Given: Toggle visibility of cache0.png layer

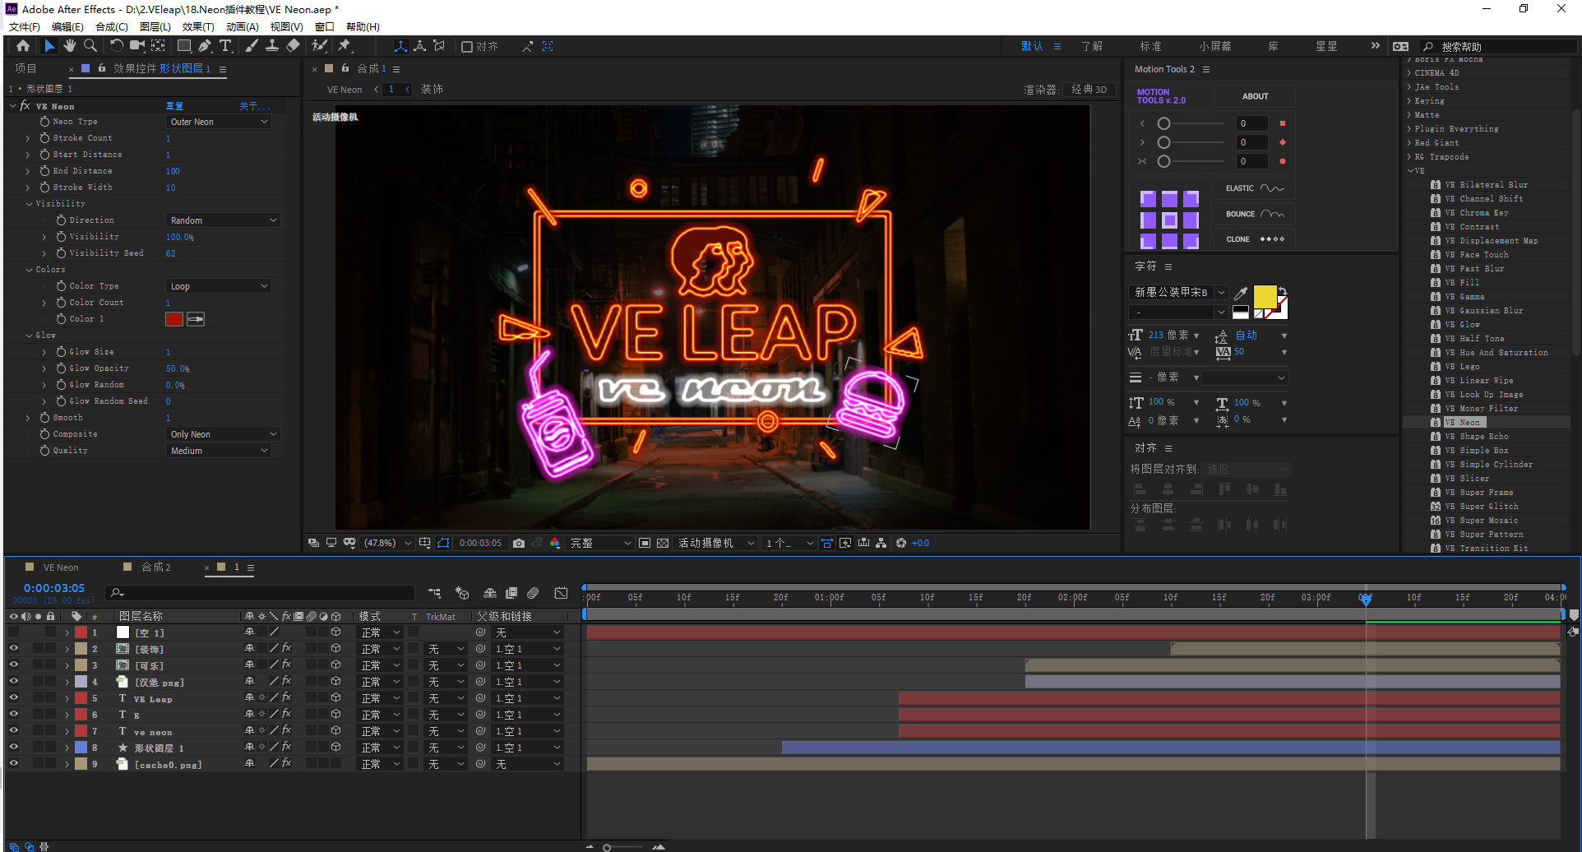Looking at the screenshot, I should pyautogui.click(x=13, y=764).
